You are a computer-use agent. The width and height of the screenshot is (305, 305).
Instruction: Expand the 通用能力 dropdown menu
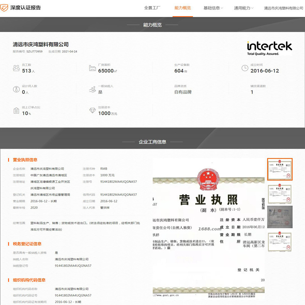[x=244, y=8]
